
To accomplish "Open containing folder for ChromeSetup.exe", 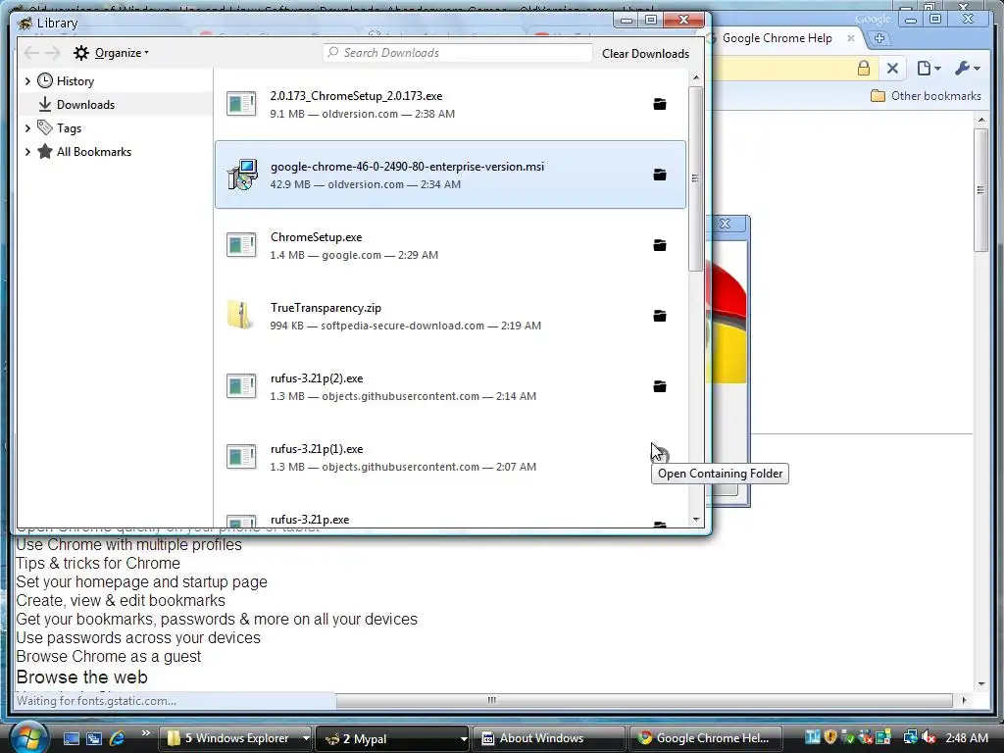I will pos(660,245).
